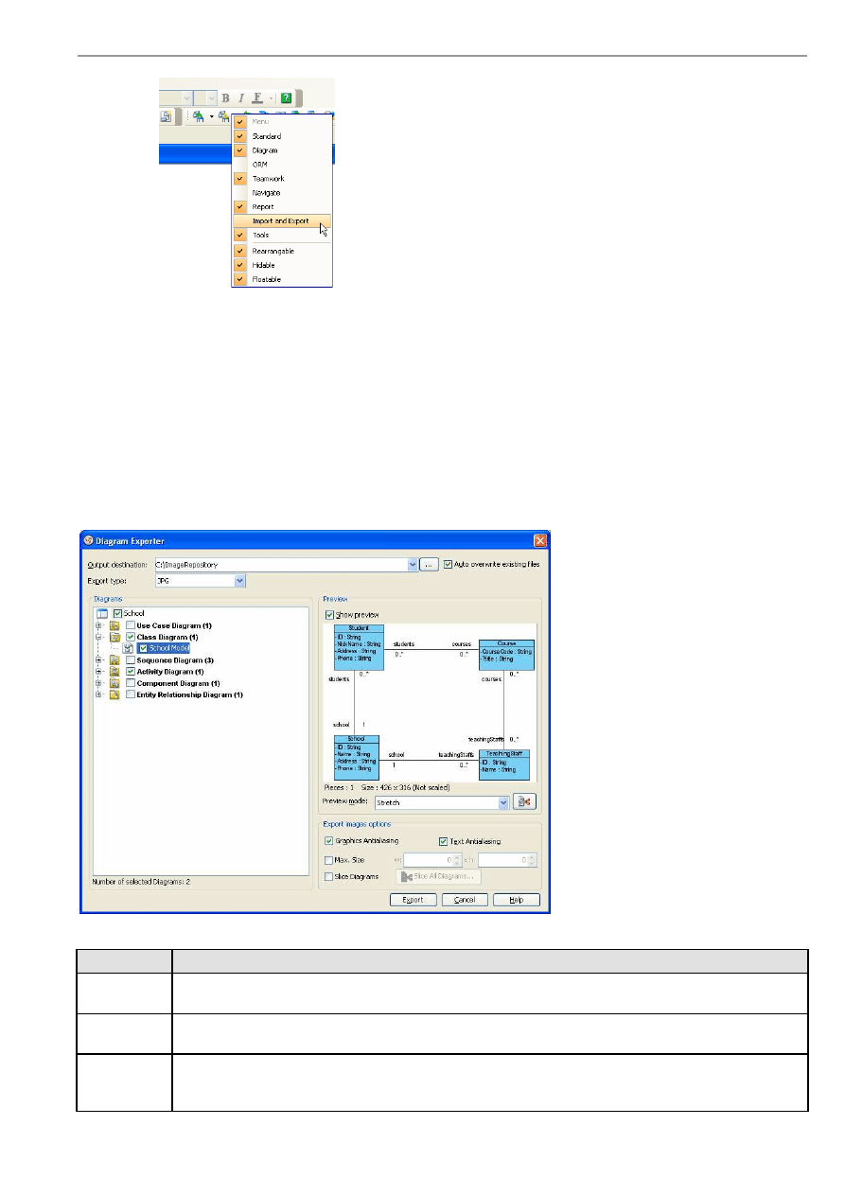Screen dimensions: 845x1195
Task: Click the slice diagram icon beside Preview mode
Action: tap(525, 801)
